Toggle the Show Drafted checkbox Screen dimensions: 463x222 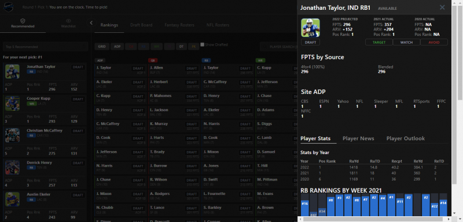click(x=202, y=45)
